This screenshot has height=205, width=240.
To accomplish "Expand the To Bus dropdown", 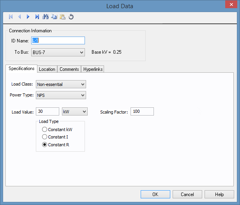I will (81, 52).
